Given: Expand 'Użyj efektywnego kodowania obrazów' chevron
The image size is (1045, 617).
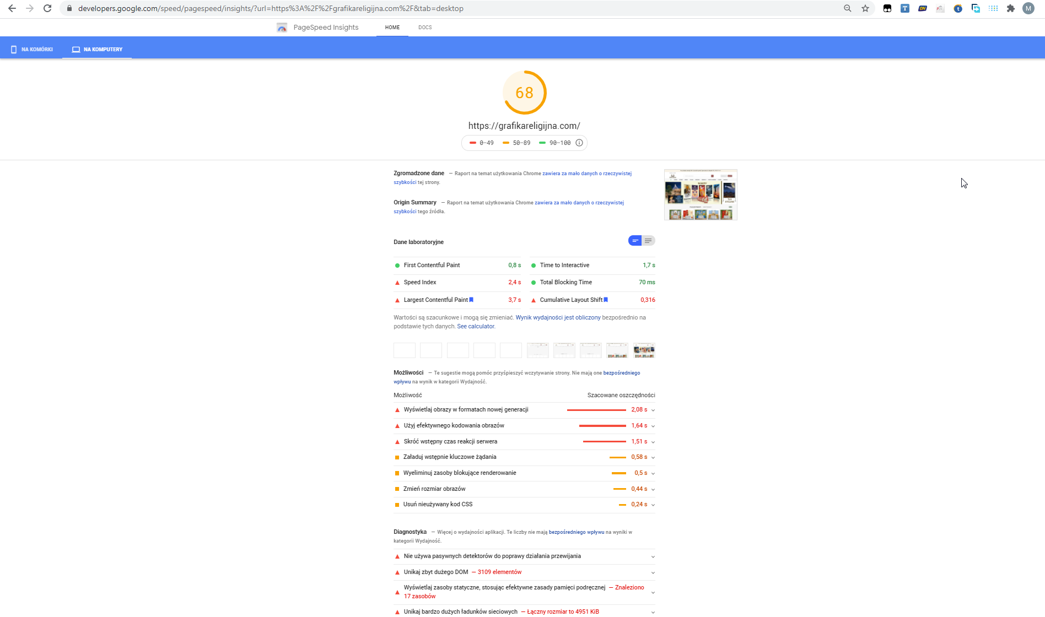Looking at the screenshot, I should (653, 426).
